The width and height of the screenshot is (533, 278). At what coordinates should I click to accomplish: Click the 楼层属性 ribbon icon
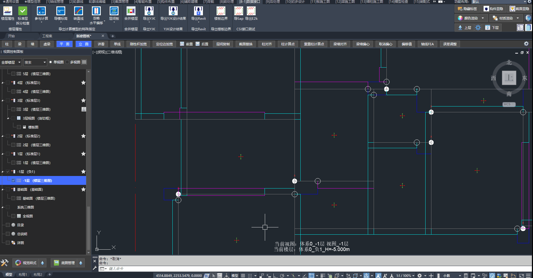click(7, 11)
